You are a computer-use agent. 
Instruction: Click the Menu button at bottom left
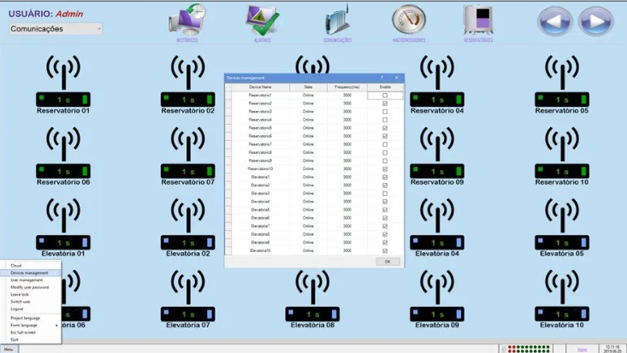[x=9, y=349]
